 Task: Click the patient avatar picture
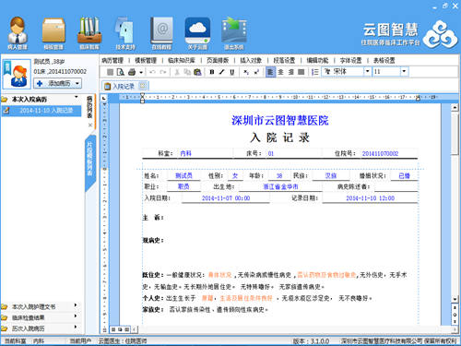(x=17, y=74)
